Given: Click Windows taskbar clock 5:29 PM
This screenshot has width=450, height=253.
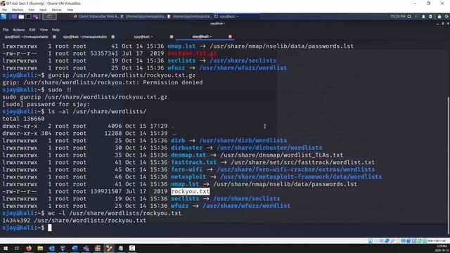Looking at the screenshot, I should click(x=442, y=248).
